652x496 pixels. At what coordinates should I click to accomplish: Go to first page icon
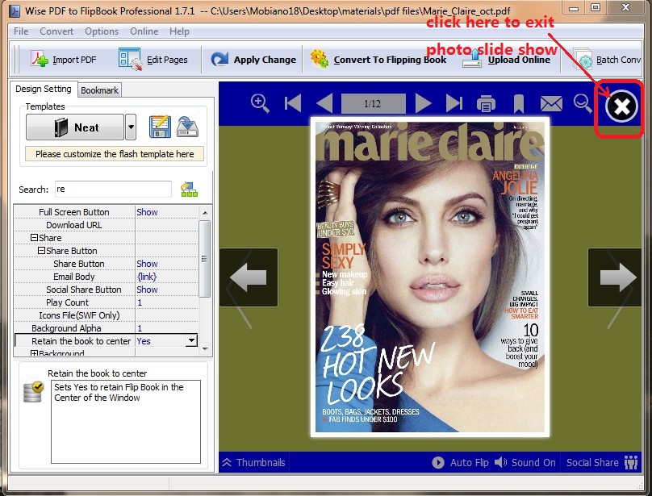coord(293,103)
